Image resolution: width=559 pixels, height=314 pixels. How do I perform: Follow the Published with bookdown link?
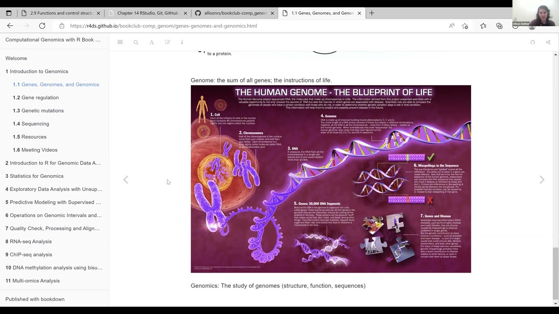pyautogui.click(x=35, y=299)
